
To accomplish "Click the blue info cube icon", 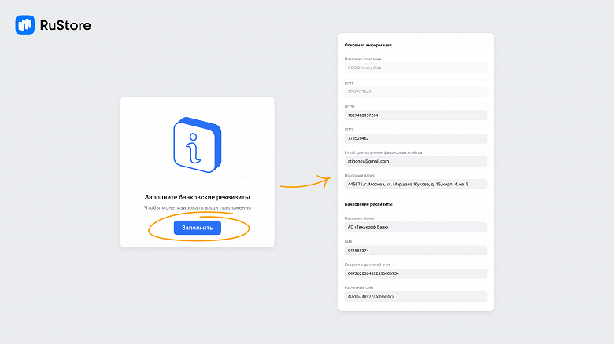I will click(x=197, y=144).
